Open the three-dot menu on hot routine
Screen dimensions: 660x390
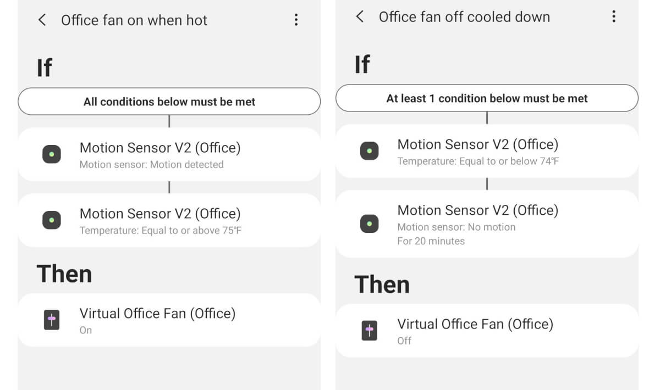coord(296,20)
